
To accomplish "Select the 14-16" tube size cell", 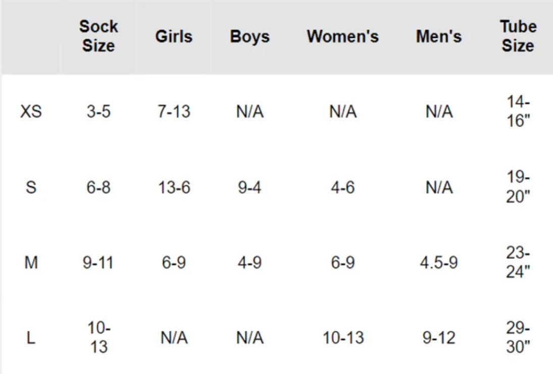I will click(518, 112).
